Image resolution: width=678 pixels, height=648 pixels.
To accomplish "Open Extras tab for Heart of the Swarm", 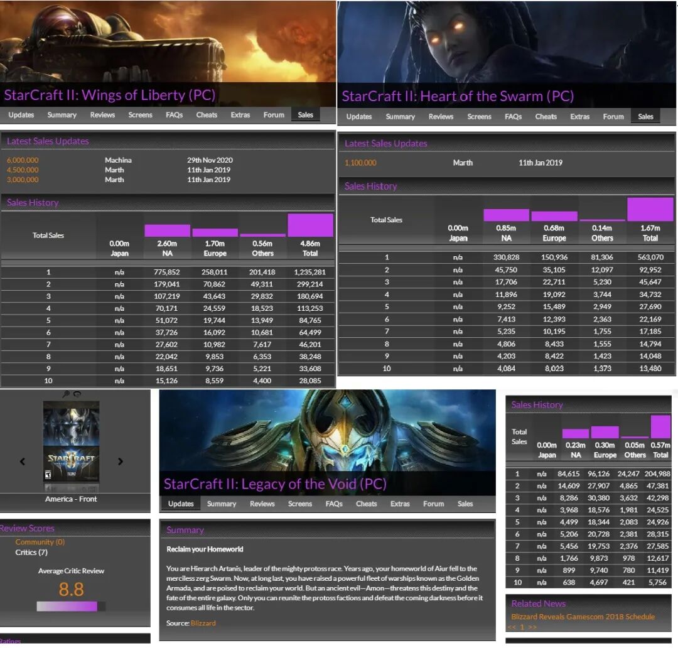I will 579,116.
